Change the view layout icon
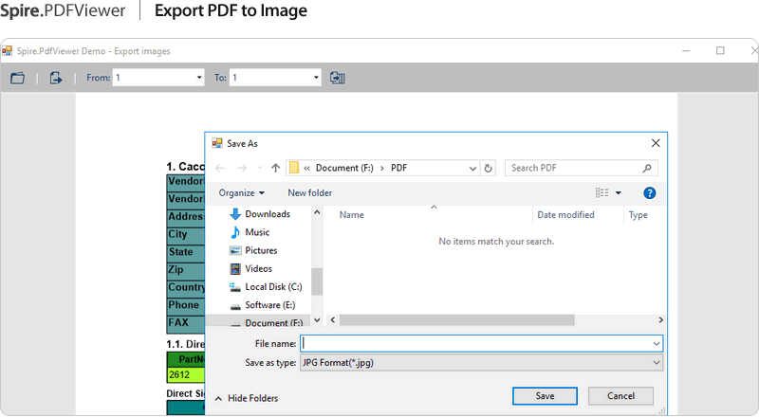759x417 pixels. [602, 193]
